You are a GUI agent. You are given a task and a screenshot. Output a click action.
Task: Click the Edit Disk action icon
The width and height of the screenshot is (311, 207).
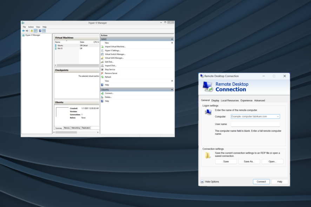102,62
